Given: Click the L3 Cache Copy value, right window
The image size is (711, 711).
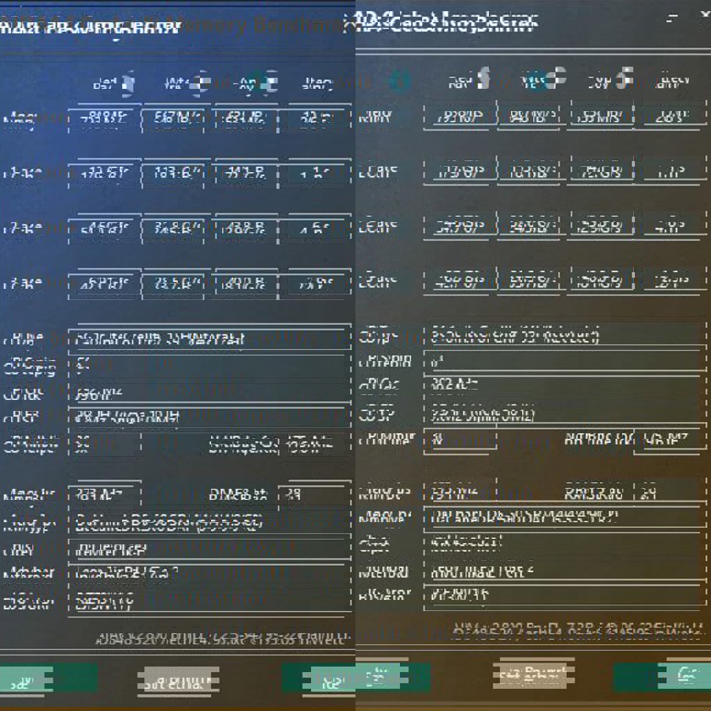Looking at the screenshot, I should coord(601,281).
